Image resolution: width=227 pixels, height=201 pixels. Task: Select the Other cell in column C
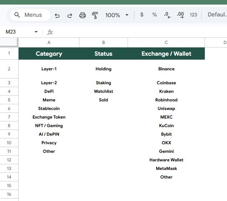[166, 177]
